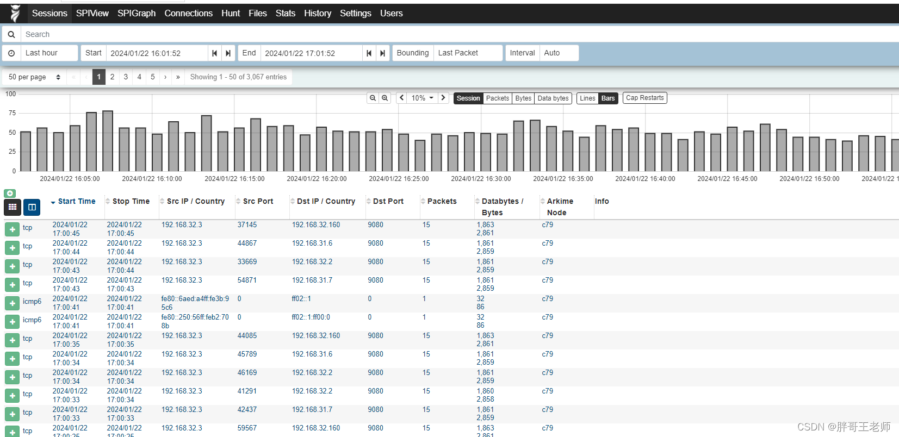Sort by Packets column header
899x437 pixels.
(x=442, y=201)
